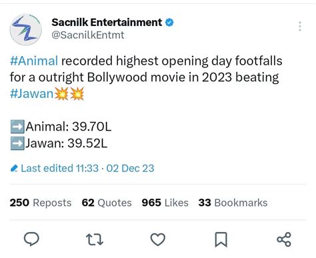View the 250 Reposts list
316x258 pixels.
(x=41, y=203)
